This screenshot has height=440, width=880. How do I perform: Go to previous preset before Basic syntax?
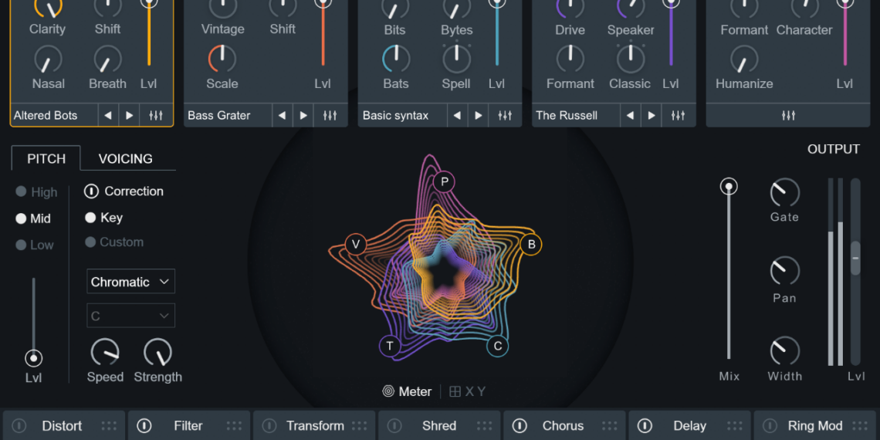point(457,116)
